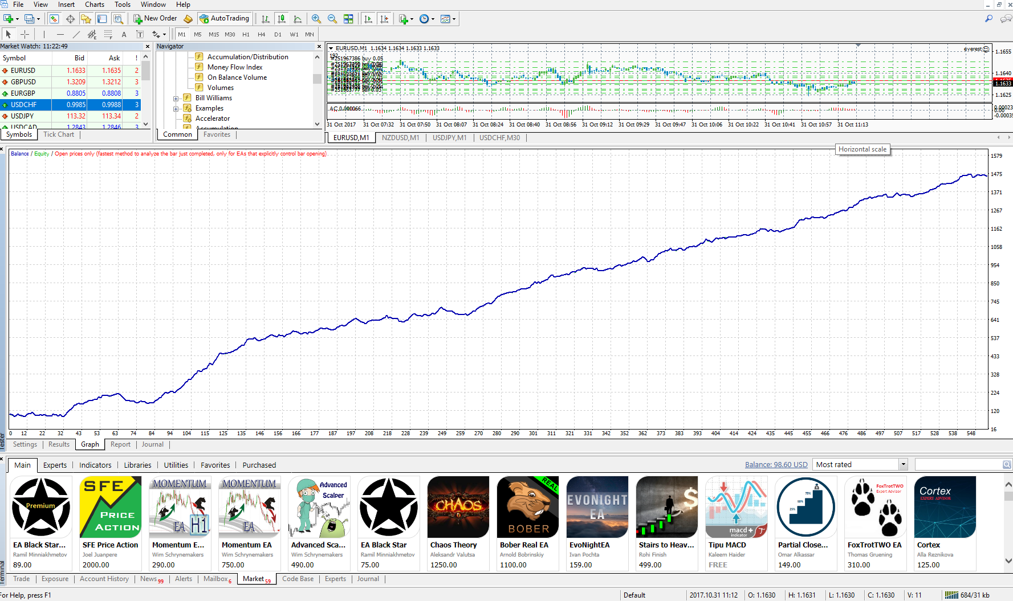Viewport: 1013px width, 601px height.
Task: Open the Templates dropdown arrow
Action: click(454, 19)
